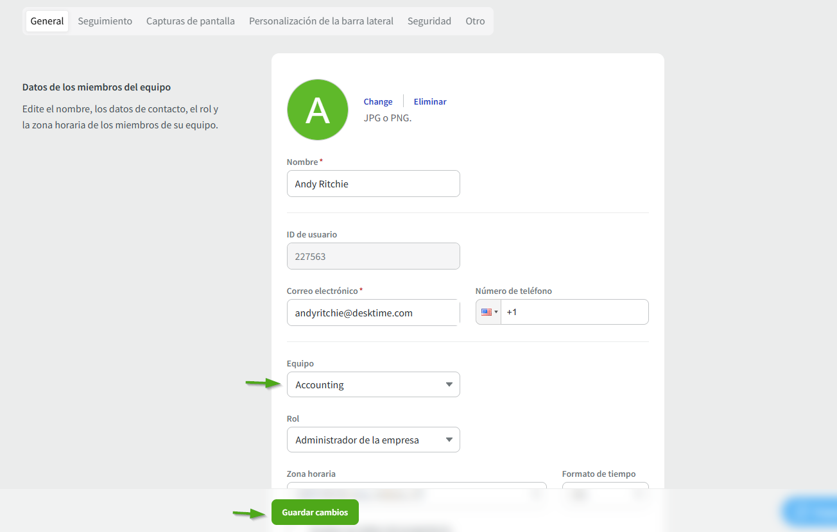Click the Change avatar link
Screen dimensions: 837x532
[x=378, y=101]
